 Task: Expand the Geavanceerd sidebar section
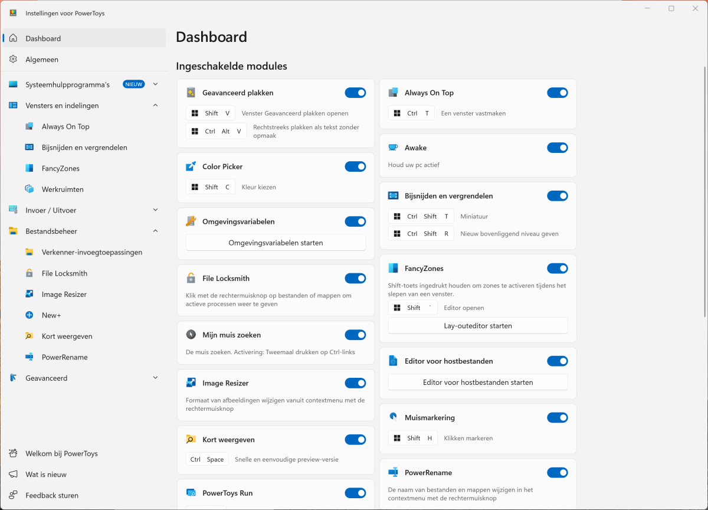[155, 378]
